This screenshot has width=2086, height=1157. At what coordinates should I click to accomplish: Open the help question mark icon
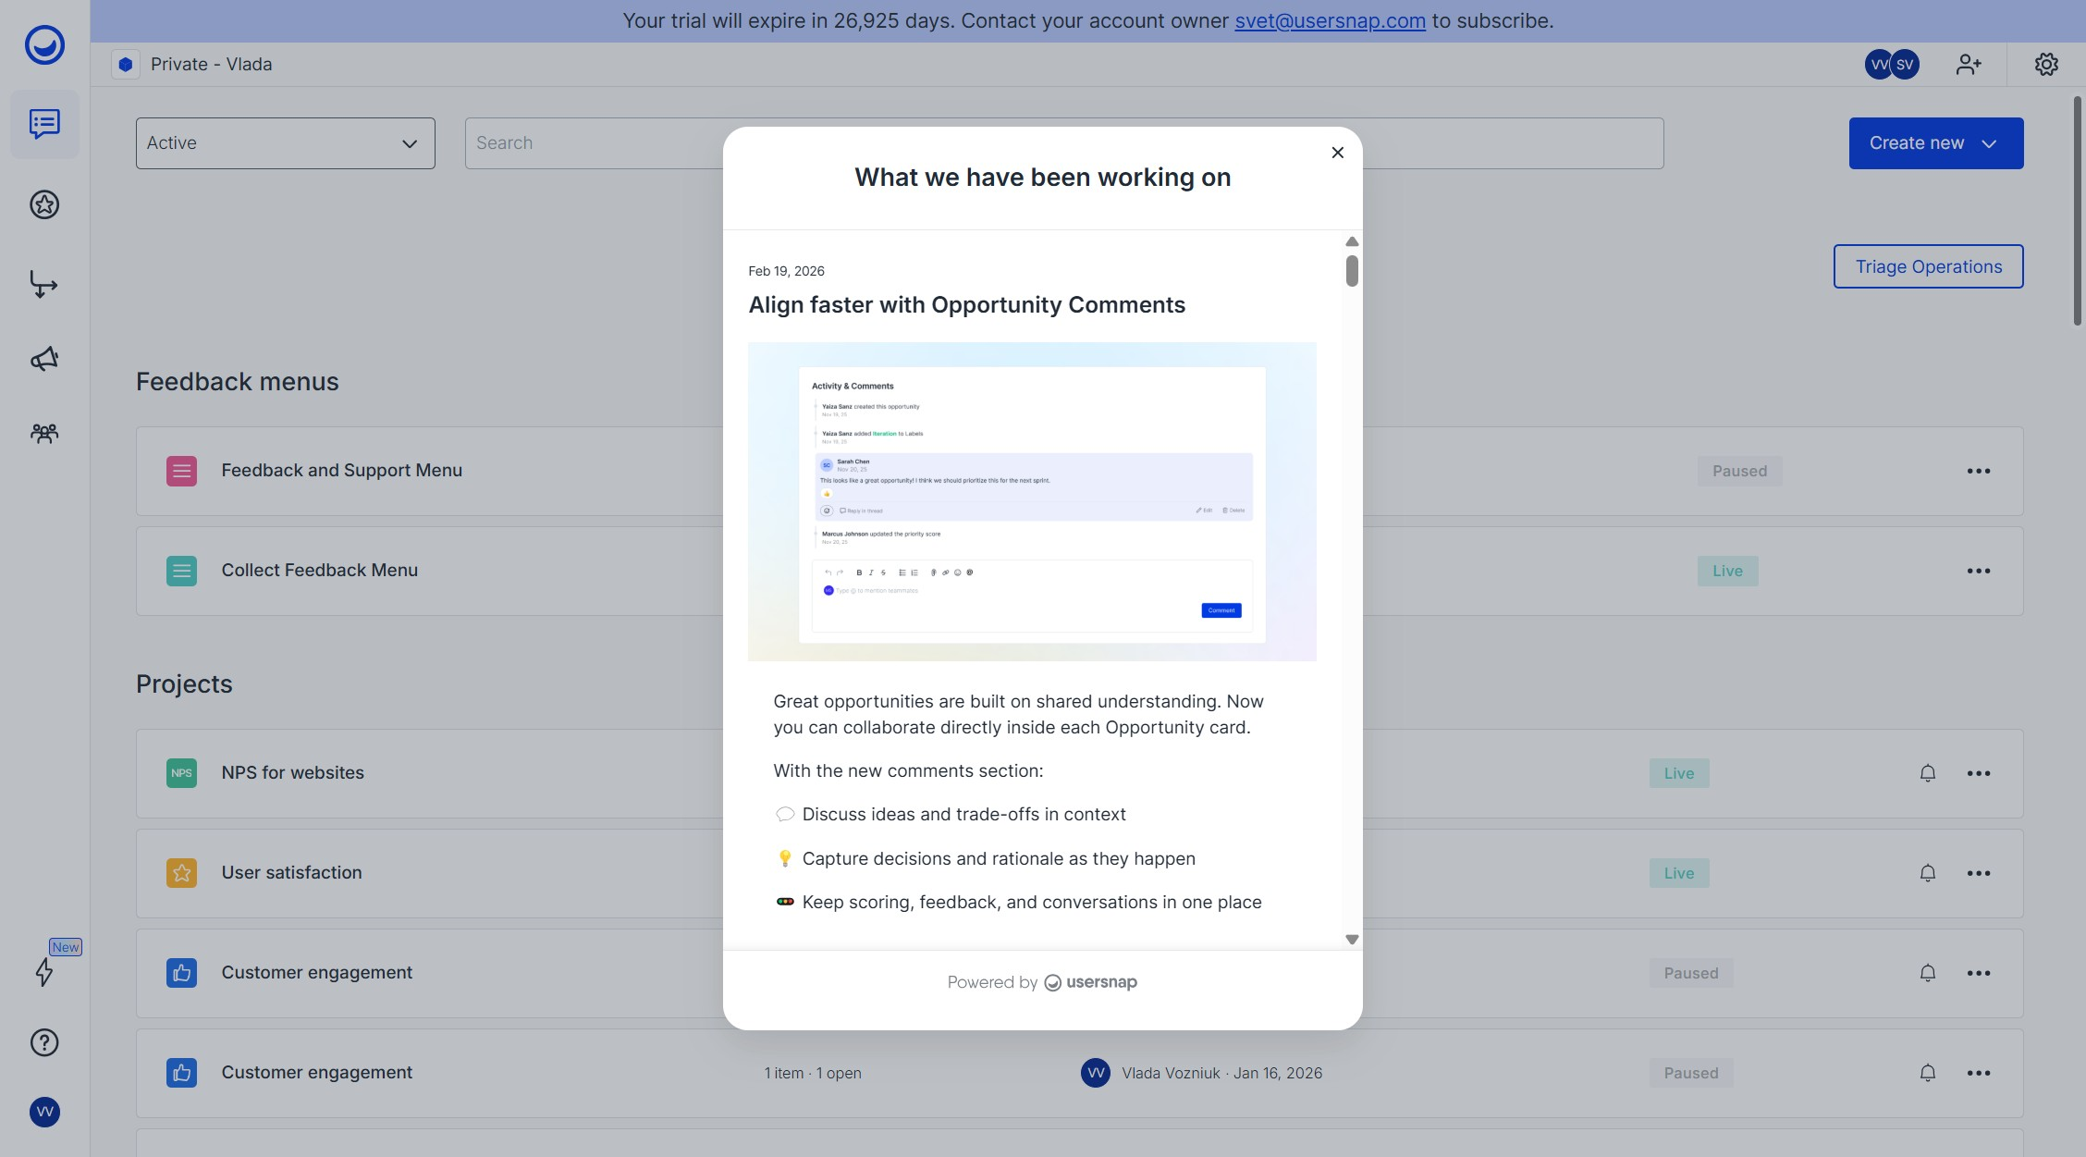(44, 1042)
